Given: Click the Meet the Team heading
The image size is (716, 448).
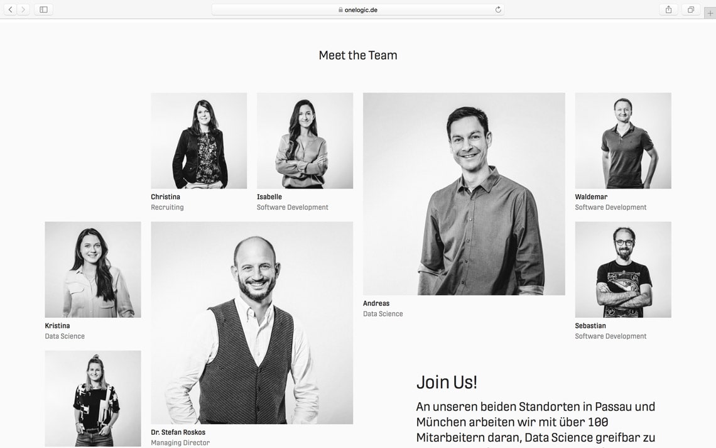Looking at the screenshot, I should point(358,55).
